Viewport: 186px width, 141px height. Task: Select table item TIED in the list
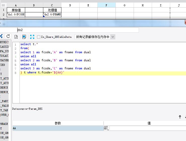click(x=3, y=65)
